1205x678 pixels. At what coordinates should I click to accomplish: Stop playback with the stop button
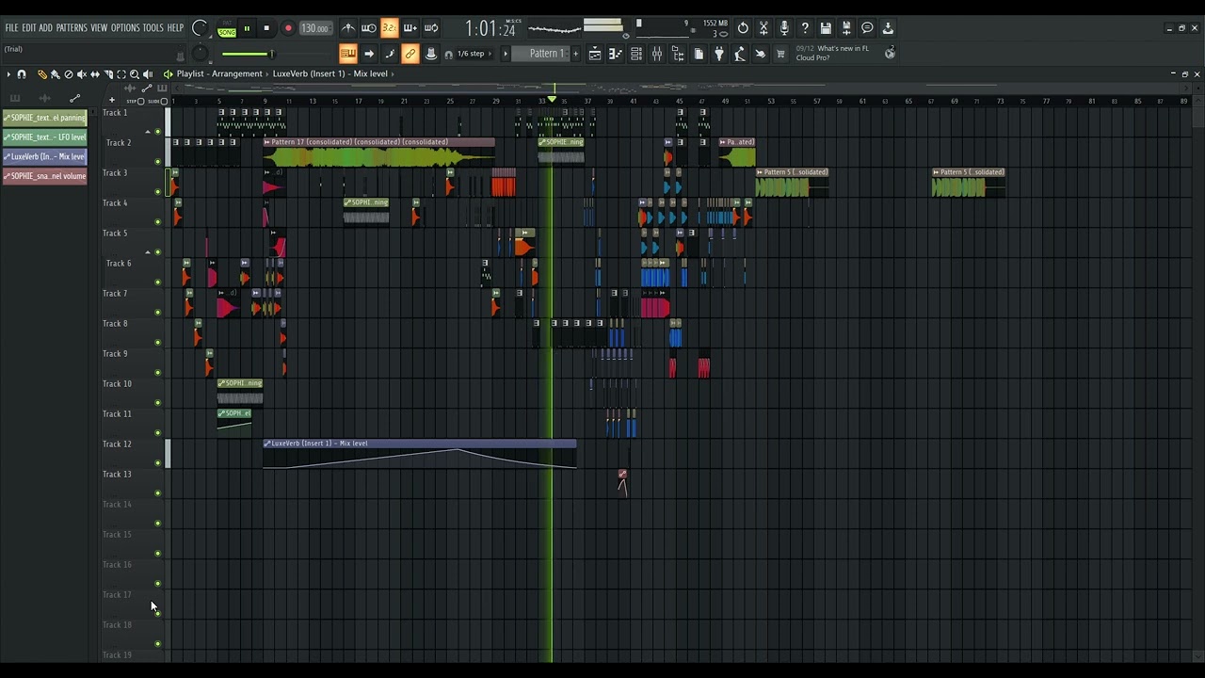tap(266, 28)
